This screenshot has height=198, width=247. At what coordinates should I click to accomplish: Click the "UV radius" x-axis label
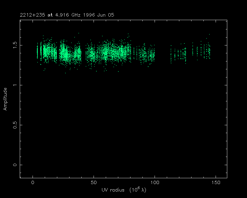112,190
